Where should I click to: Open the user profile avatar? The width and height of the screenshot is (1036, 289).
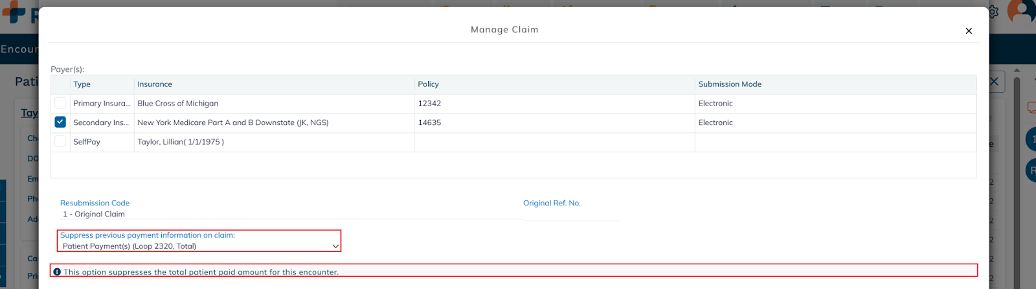pyautogui.click(x=1023, y=12)
